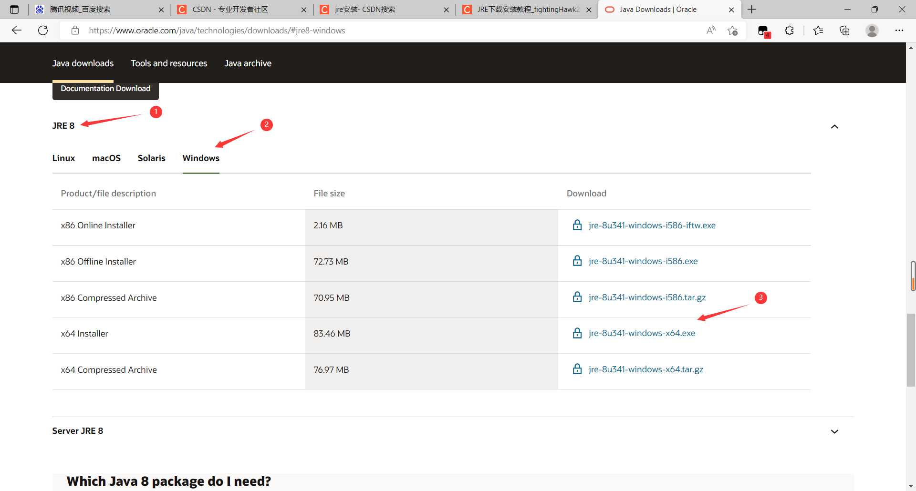Screen dimensions: 916x491
Task: Click lock icon beside jre-8u341-windows-i586.exe
Action: 577,261
